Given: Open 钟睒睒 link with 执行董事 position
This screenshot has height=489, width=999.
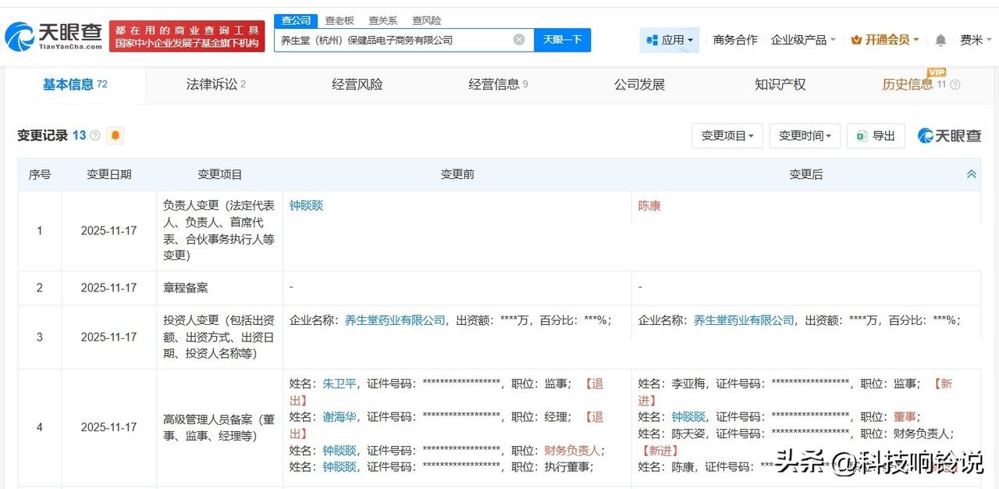Looking at the screenshot, I should click(340, 467).
